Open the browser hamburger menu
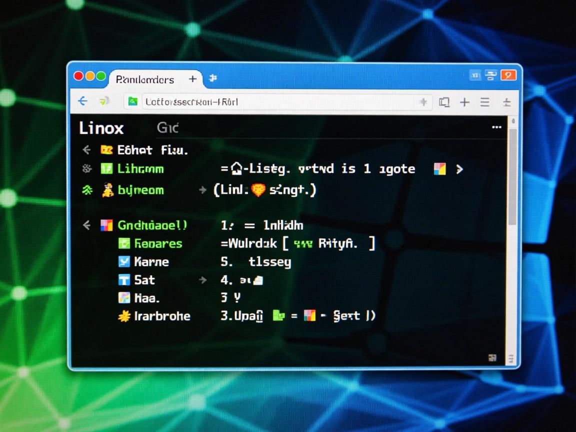 click(484, 102)
